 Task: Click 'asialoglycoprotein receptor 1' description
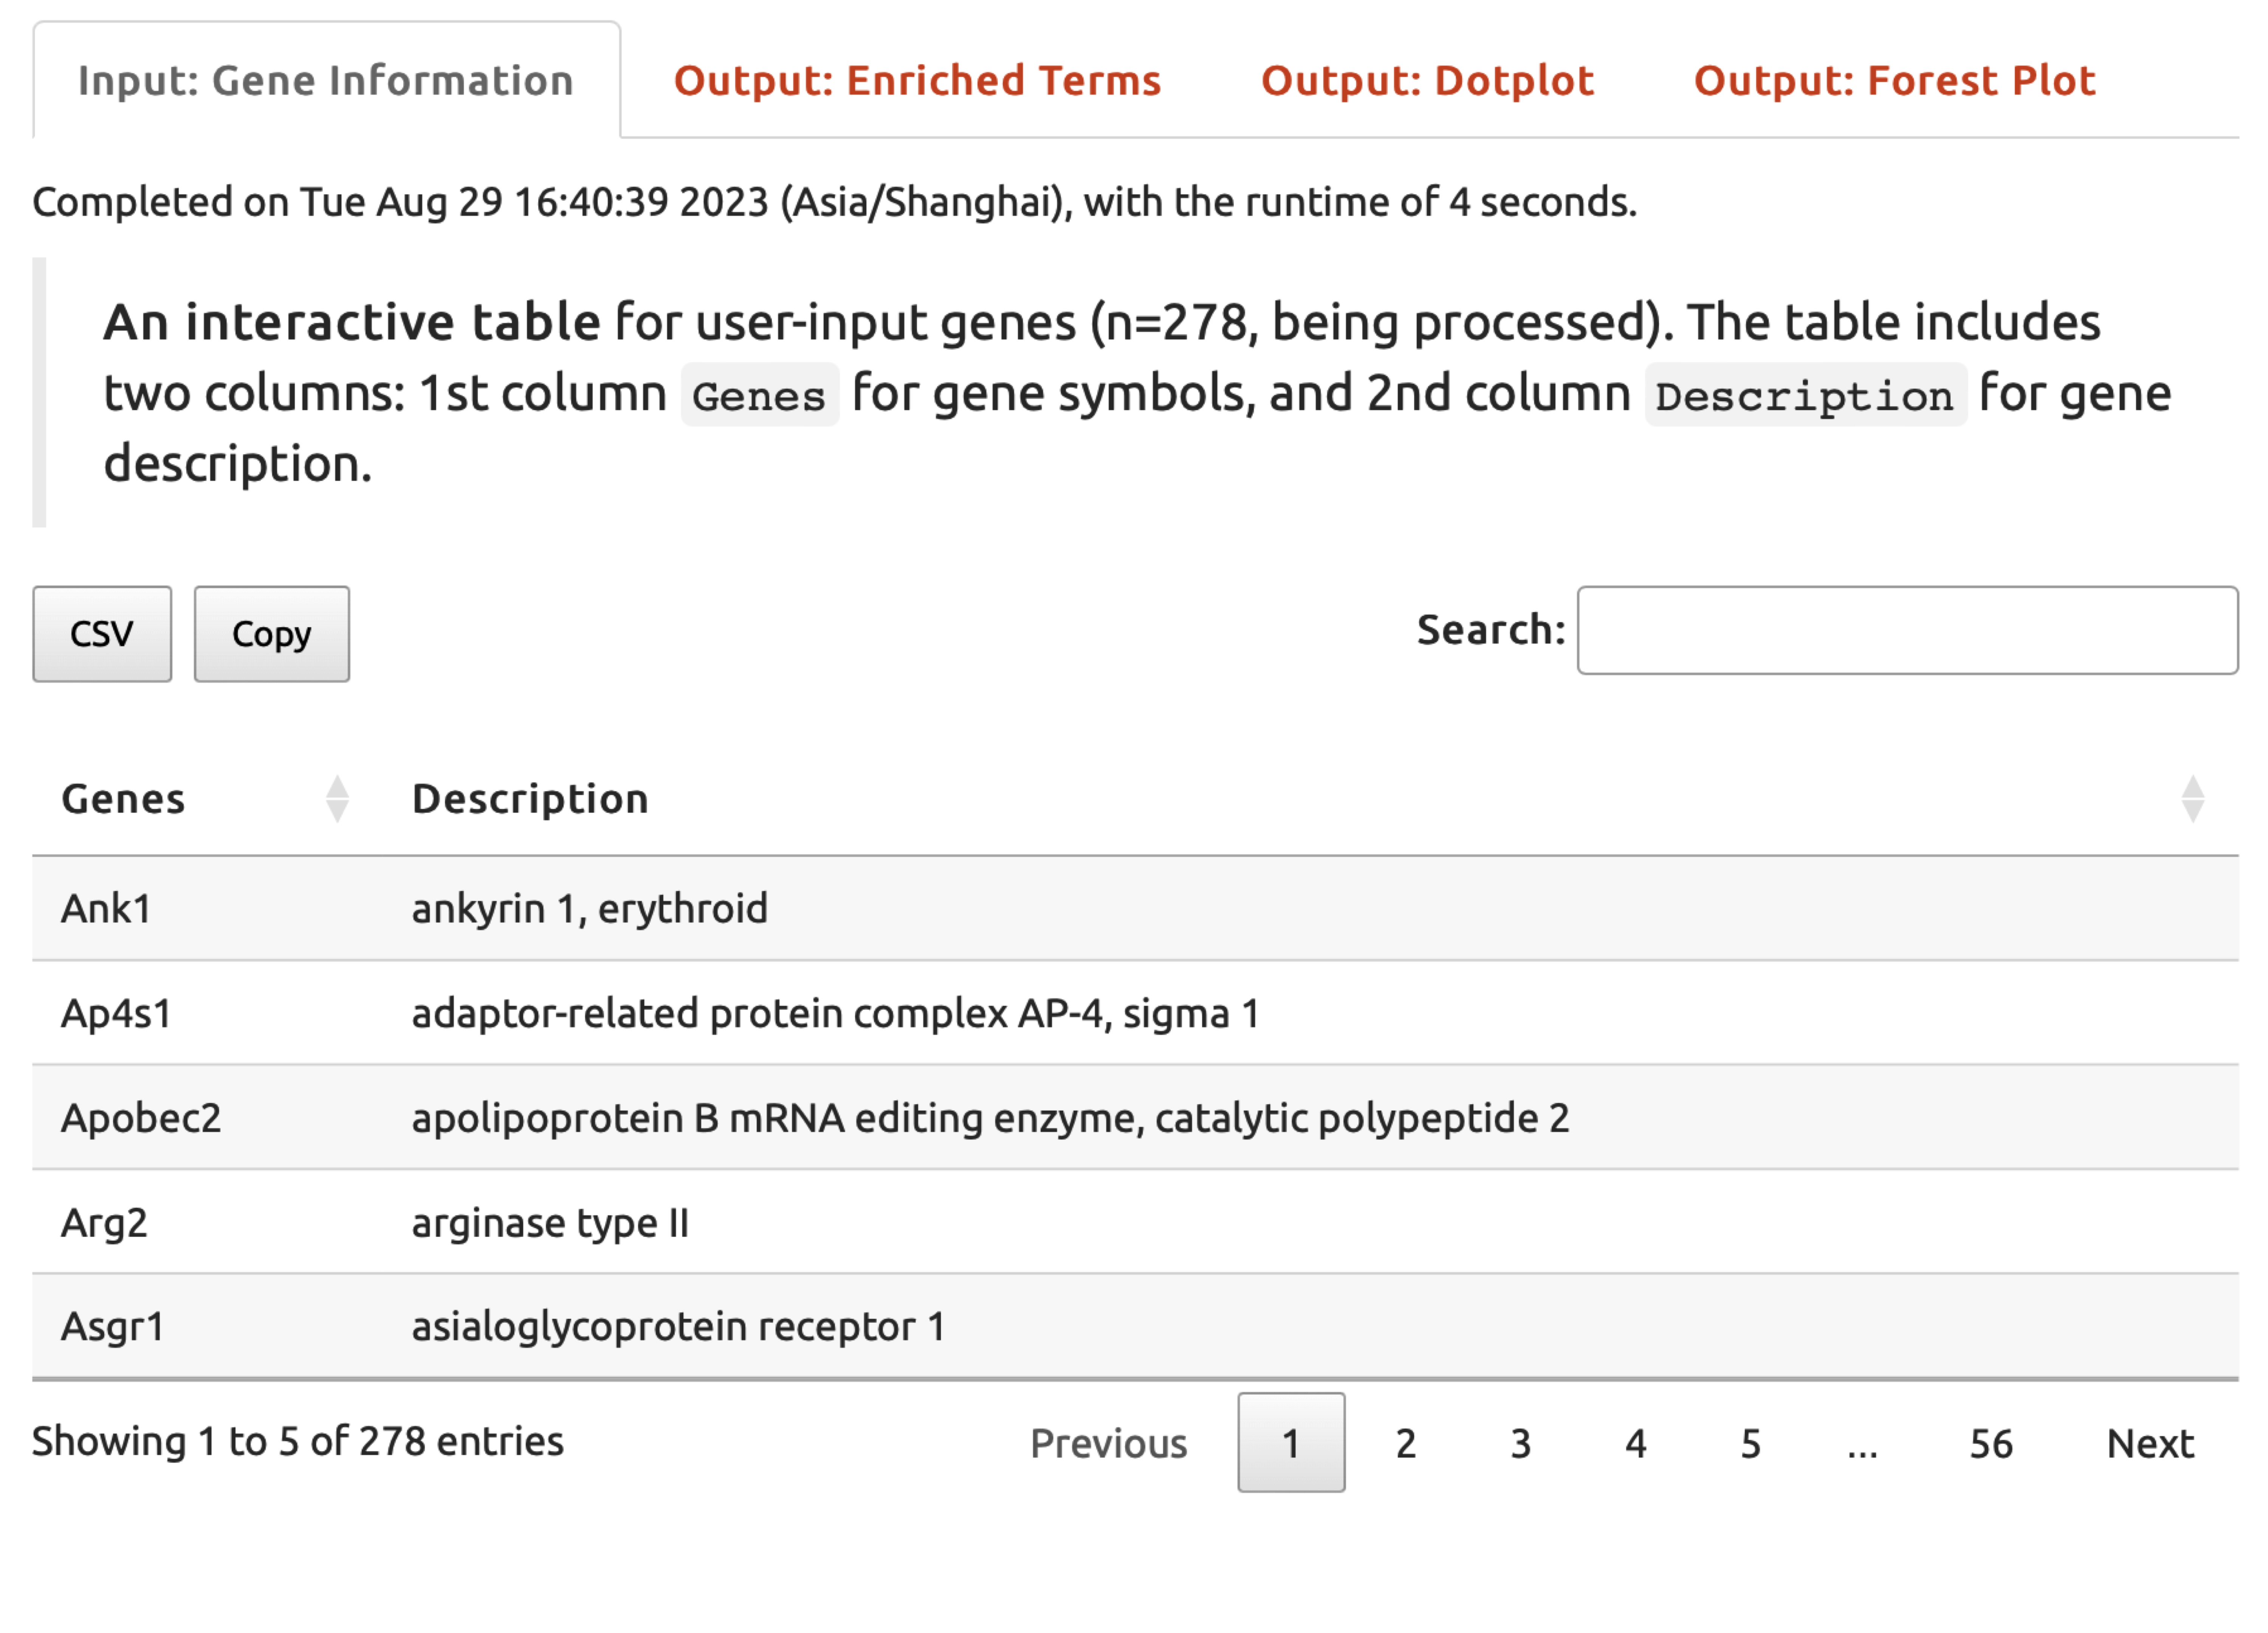(x=678, y=1327)
